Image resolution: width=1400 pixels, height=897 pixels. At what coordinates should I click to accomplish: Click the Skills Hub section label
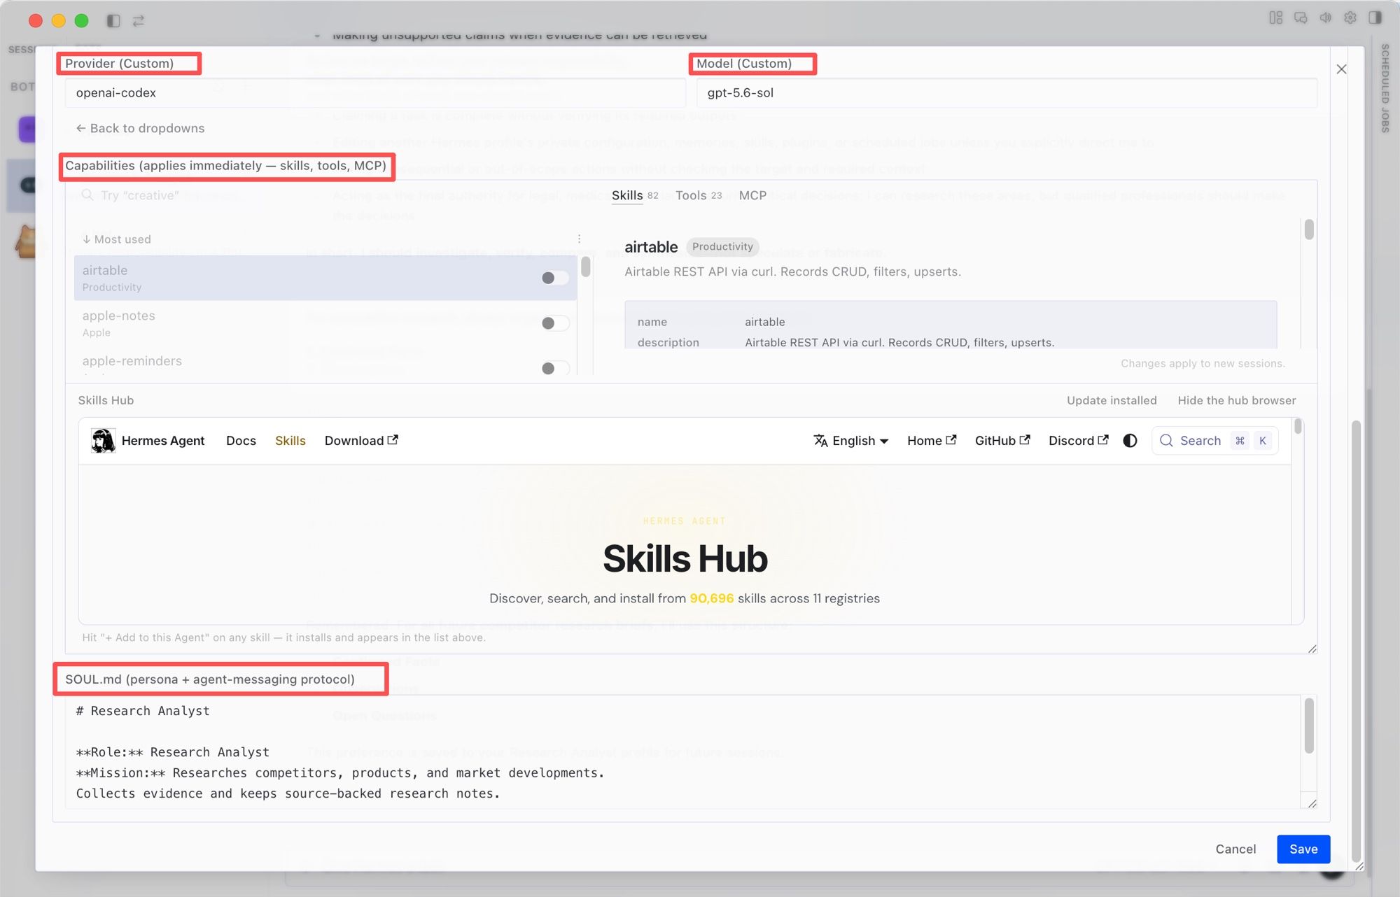point(106,400)
